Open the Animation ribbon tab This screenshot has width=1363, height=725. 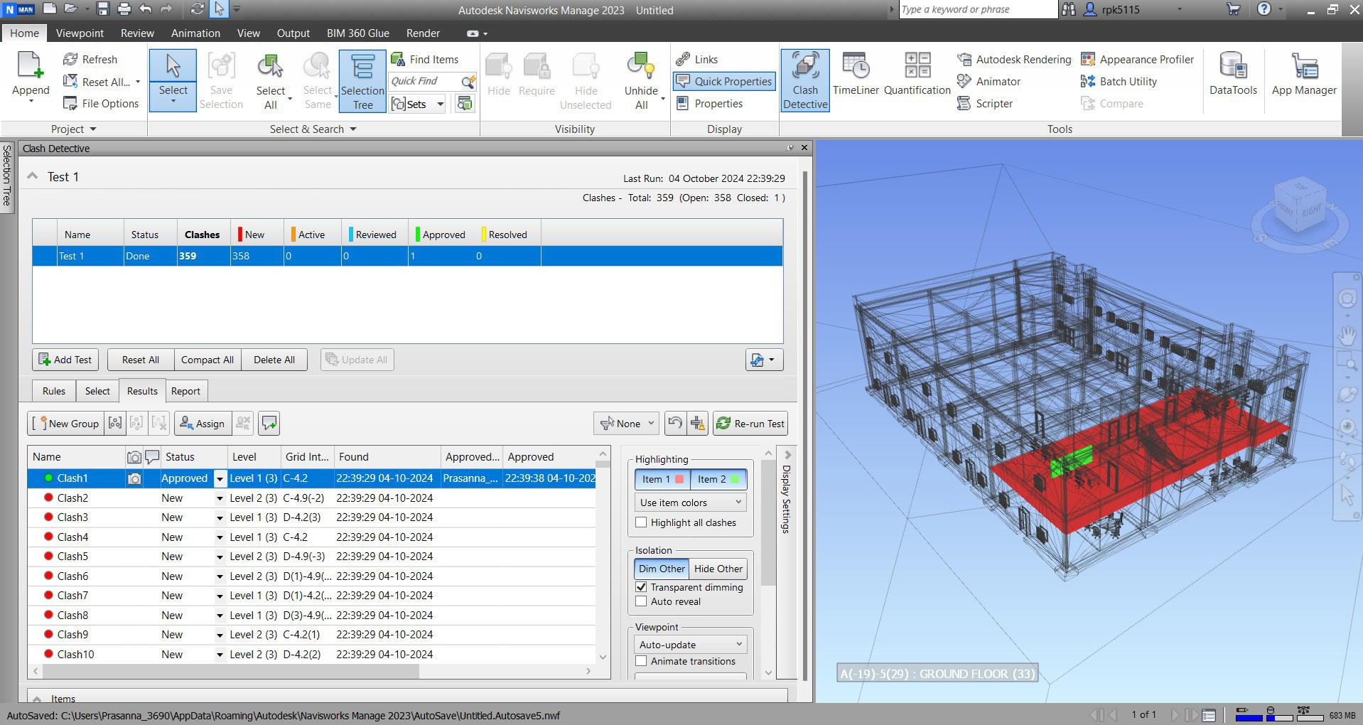(x=195, y=33)
